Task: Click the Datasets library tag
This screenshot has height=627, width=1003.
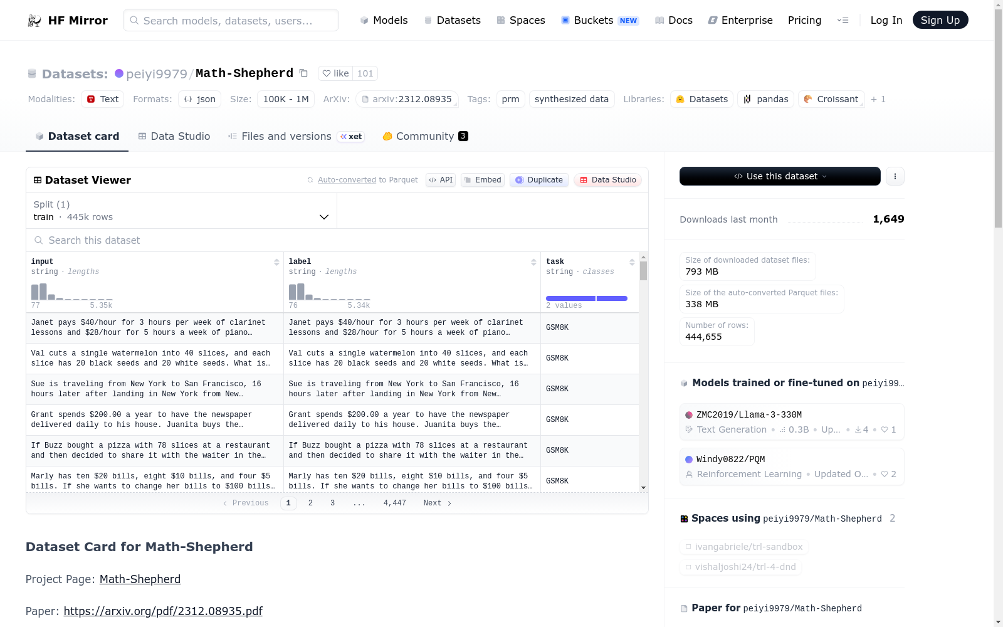Action: 701,99
